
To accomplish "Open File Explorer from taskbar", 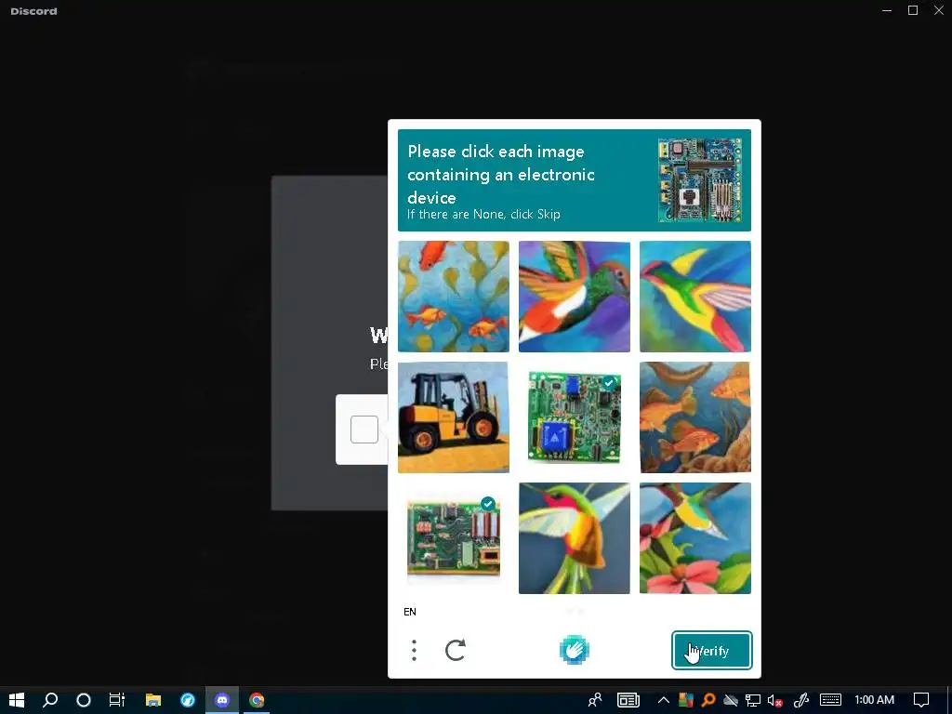I will click(x=153, y=700).
